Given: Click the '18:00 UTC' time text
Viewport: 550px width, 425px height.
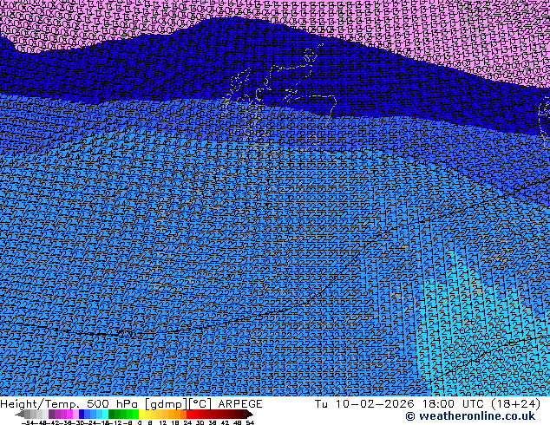Looking at the screenshot, I should pyautogui.click(x=454, y=404).
